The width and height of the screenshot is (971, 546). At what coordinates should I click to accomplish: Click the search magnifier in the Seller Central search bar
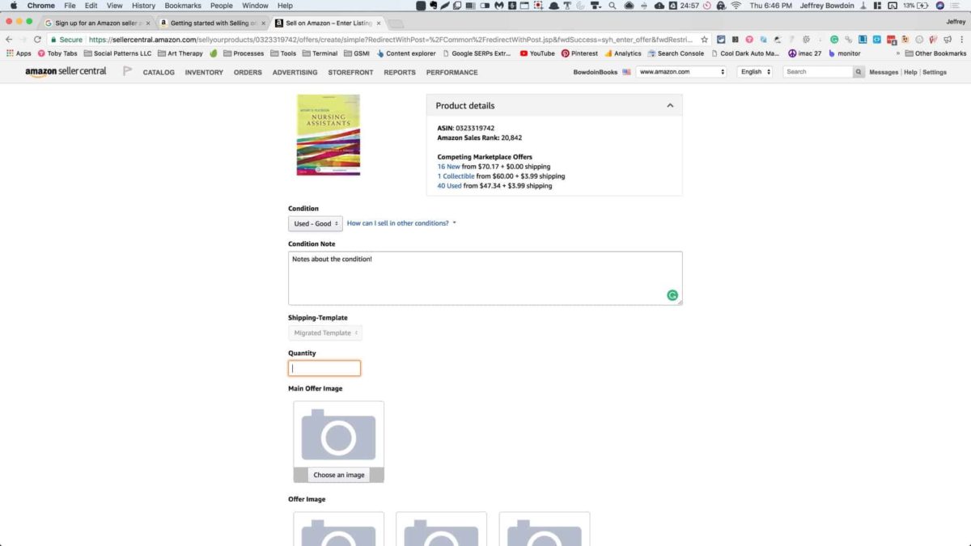[859, 72]
